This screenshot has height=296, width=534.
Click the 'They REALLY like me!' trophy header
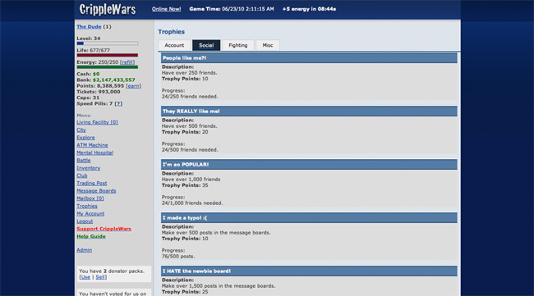coord(309,112)
